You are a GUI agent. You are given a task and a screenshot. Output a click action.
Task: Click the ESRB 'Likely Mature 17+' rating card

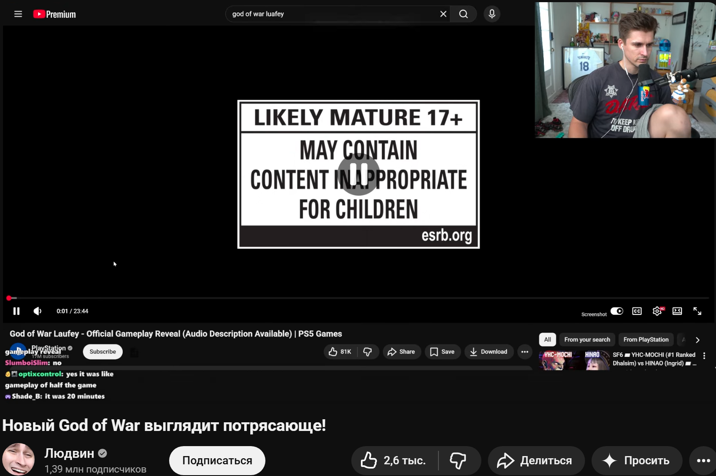click(x=359, y=174)
